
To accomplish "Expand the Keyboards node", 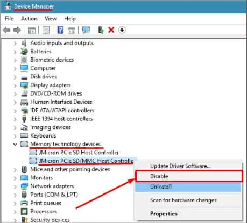I will click(15, 136).
